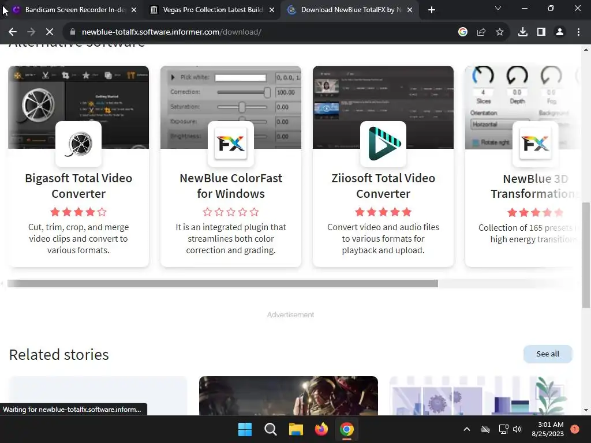Show hidden system tray icons
591x443 pixels.
[x=466, y=429]
